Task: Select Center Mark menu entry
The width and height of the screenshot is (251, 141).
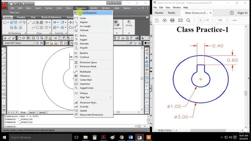Action: (93, 80)
